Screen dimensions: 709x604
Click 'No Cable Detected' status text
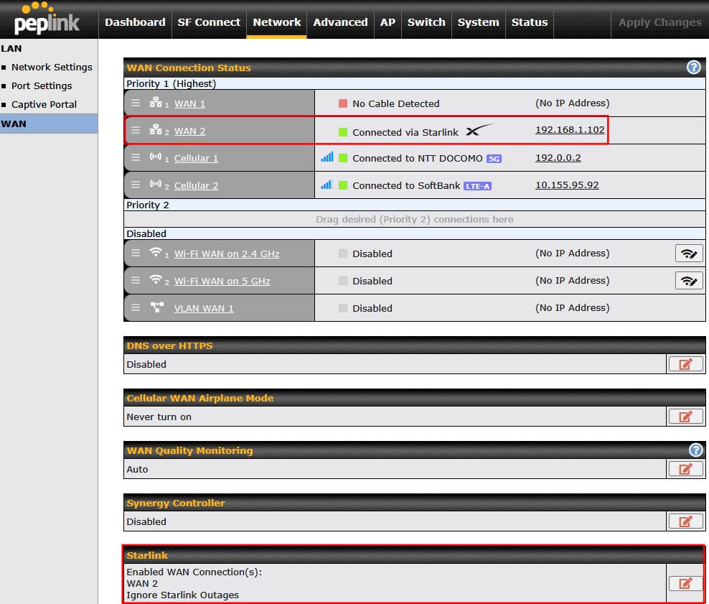click(x=395, y=103)
